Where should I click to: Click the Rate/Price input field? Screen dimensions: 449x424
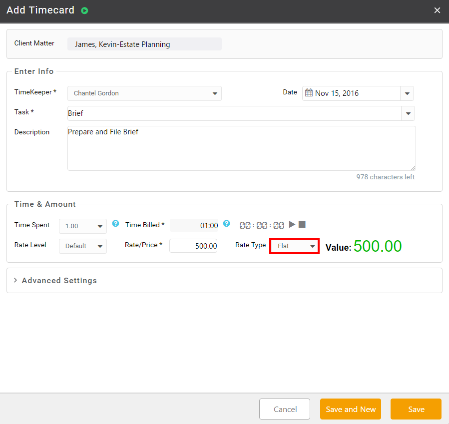click(x=193, y=246)
